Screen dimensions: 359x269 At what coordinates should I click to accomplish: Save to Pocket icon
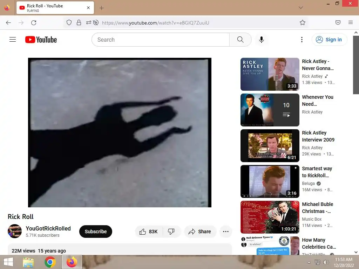coord(338,22)
